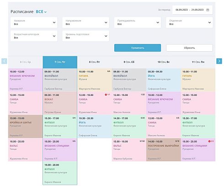Go to the previous week with the left arrow
Viewport: 224px width, 186px height.
tap(4, 61)
